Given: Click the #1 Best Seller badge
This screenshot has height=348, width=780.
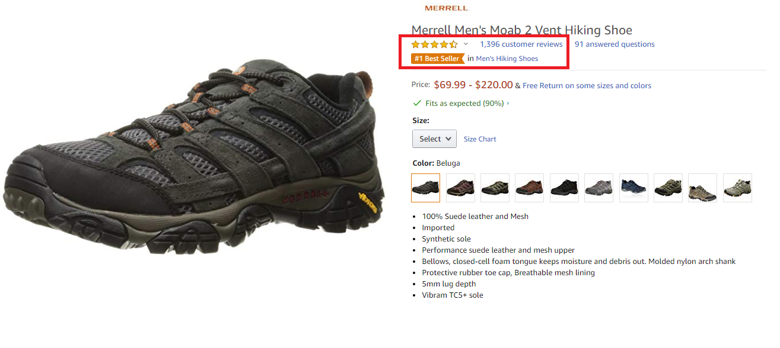Looking at the screenshot, I should [x=438, y=59].
